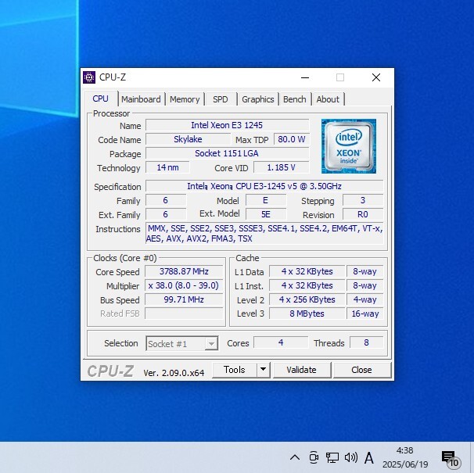Open the taskbar clock showing 4:38
Image resolution: width=474 pixels, height=473 pixels.
(x=405, y=457)
